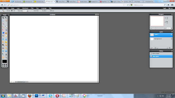Select the Eraser tool
This screenshot has height=98, width=175.
click(3, 30)
